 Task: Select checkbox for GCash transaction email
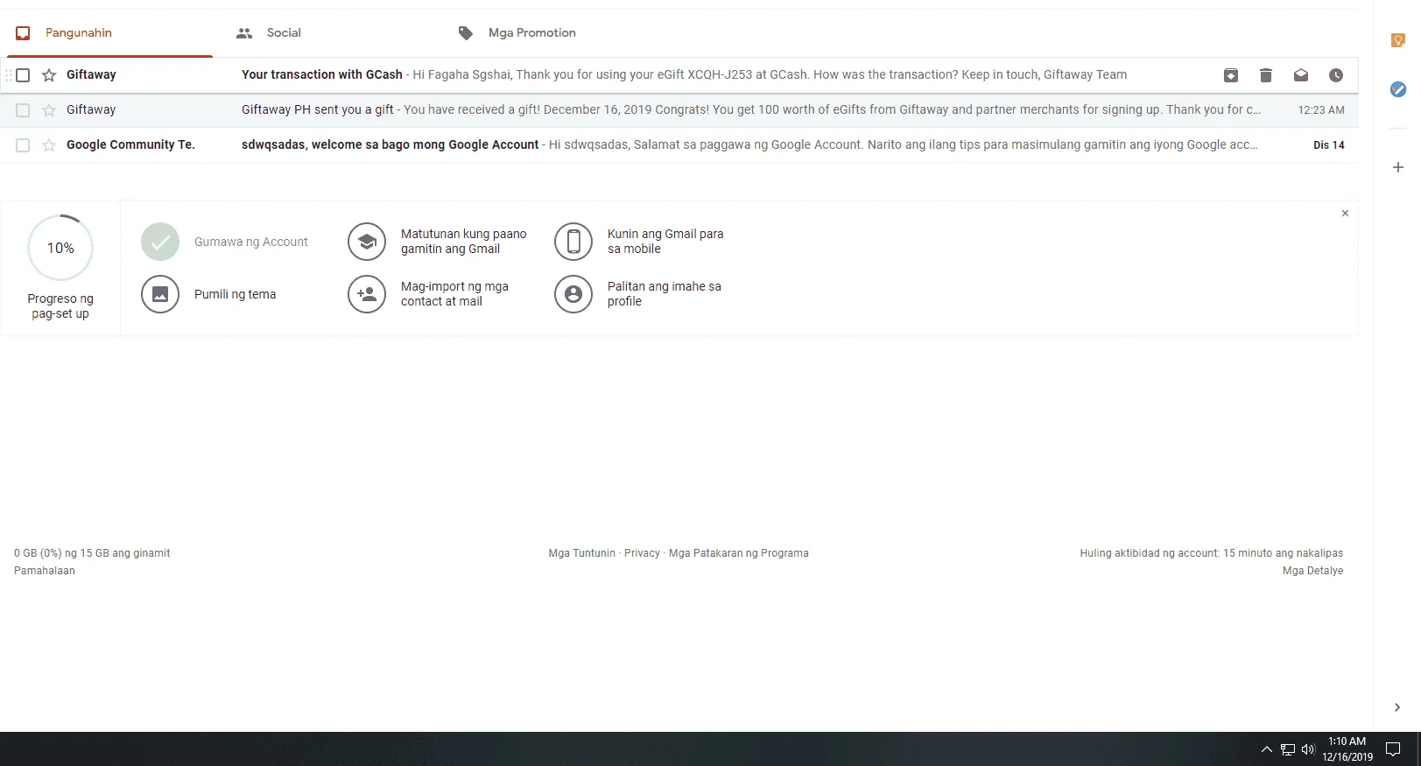pyautogui.click(x=23, y=75)
